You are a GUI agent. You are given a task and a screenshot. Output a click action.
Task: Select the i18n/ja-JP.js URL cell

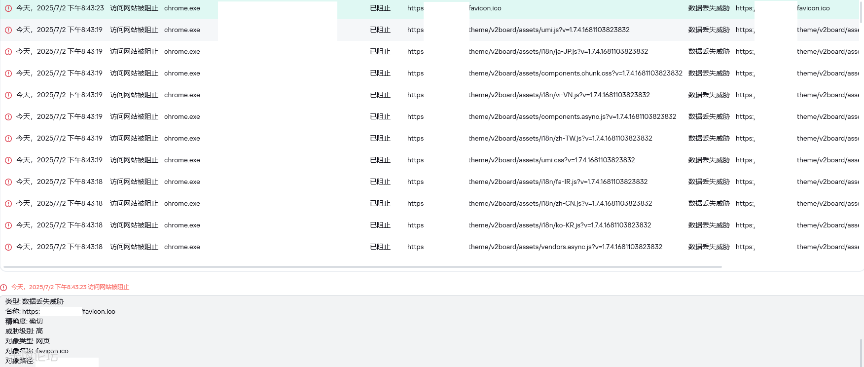(558, 51)
